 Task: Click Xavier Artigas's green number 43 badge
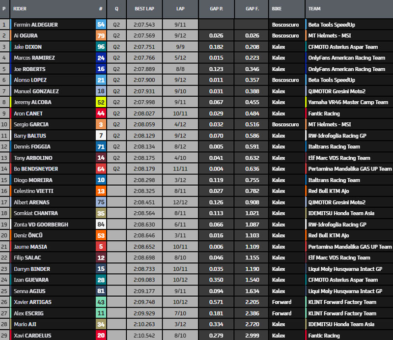[101, 302]
